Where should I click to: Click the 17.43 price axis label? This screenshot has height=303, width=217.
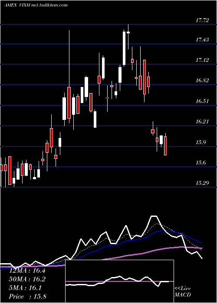pyautogui.click(x=202, y=40)
